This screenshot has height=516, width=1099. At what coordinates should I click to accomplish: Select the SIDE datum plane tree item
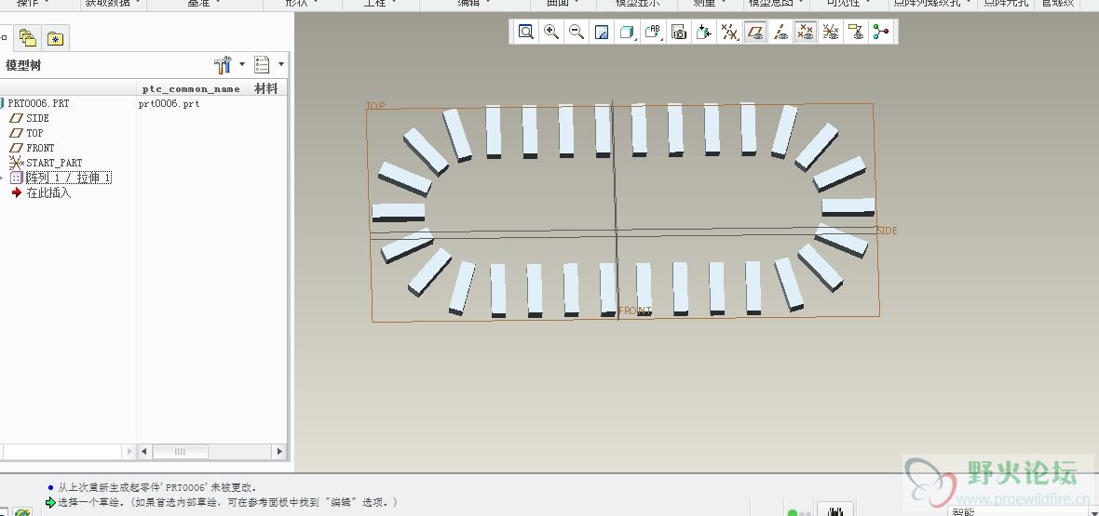[x=37, y=118]
